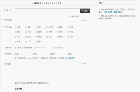Expand the 文件格式说明 dropdown
The height and width of the screenshot is (92, 140).
(x=74, y=16)
